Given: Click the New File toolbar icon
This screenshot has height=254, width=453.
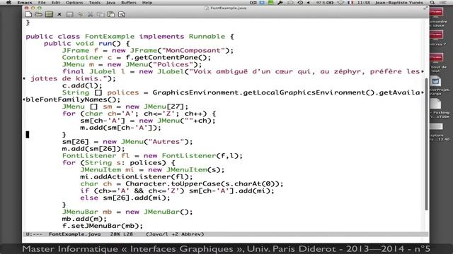Looking at the screenshot, I should (x=28, y=14).
